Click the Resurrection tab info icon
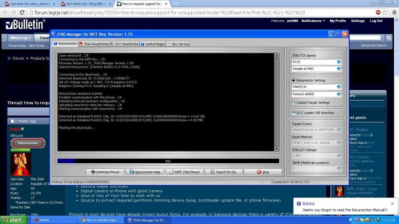 click(x=55, y=44)
